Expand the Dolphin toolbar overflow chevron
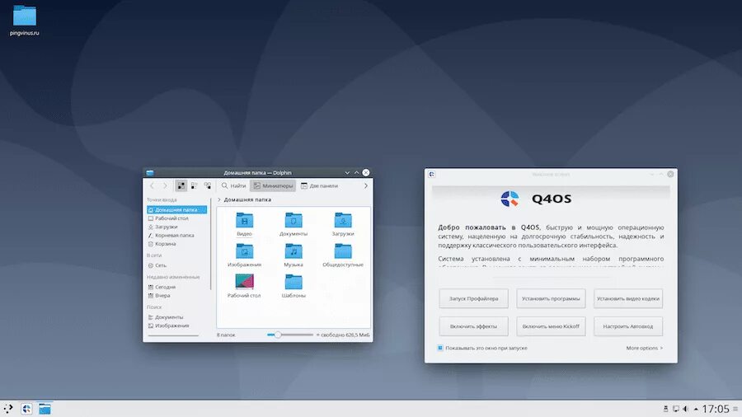Image resolution: width=742 pixels, height=417 pixels. (x=365, y=185)
